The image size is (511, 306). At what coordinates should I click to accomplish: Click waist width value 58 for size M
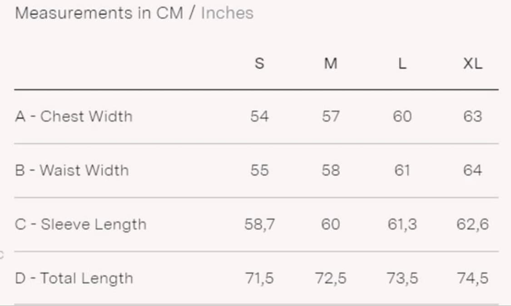tap(331, 170)
